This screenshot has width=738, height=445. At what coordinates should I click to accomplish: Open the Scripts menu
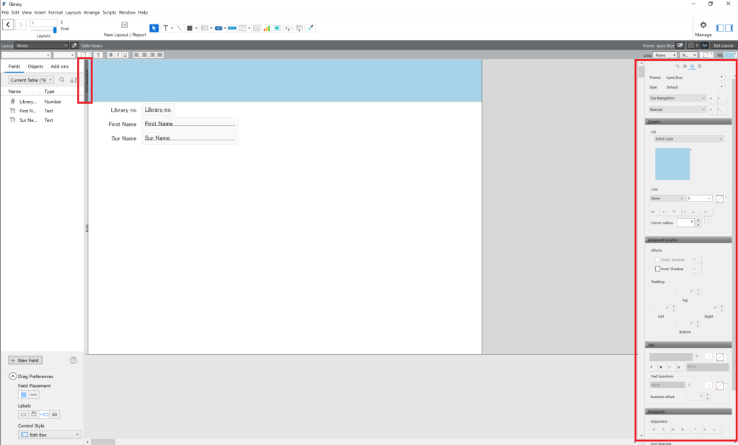click(x=109, y=12)
